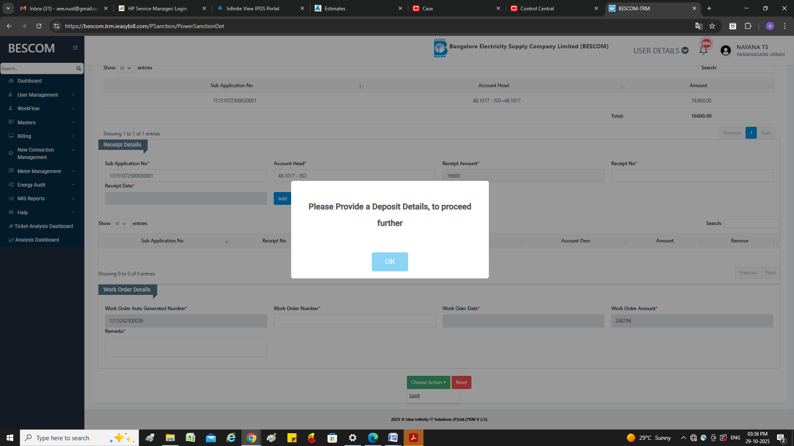The width and height of the screenshot is (794, 446).
Task: Click the red Reset button
Action: (461, 382)
